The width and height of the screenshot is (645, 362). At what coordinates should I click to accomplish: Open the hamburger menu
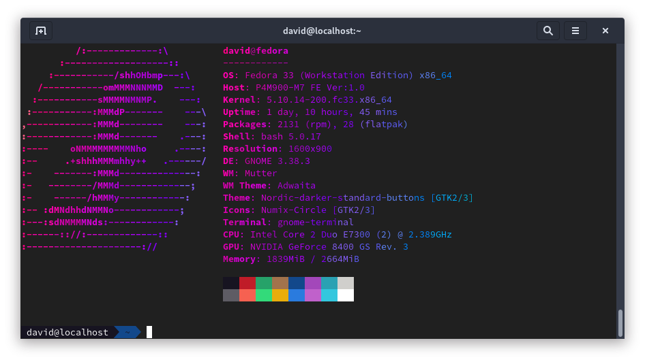click(x=575, y=31)
